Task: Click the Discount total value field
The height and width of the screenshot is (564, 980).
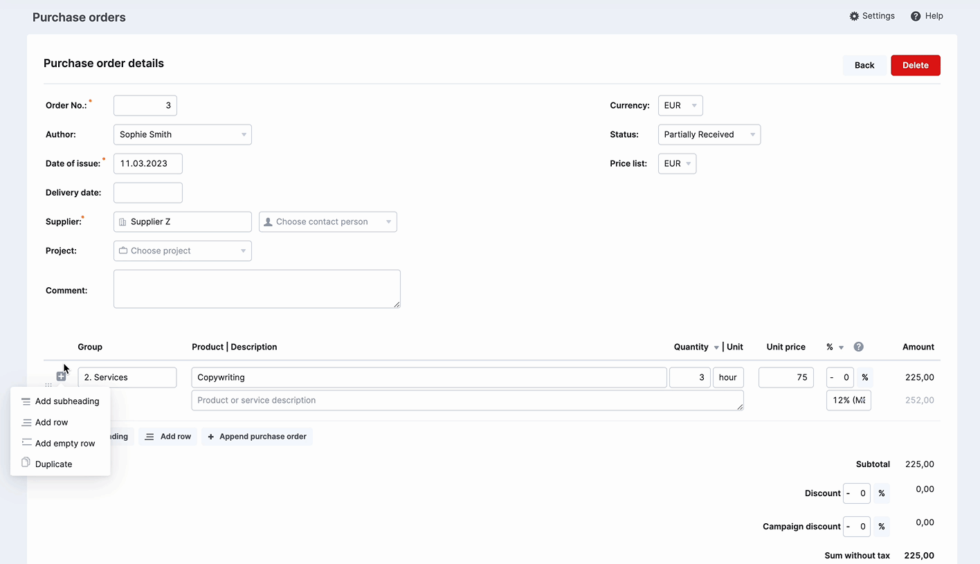Action: pos(857,493)
